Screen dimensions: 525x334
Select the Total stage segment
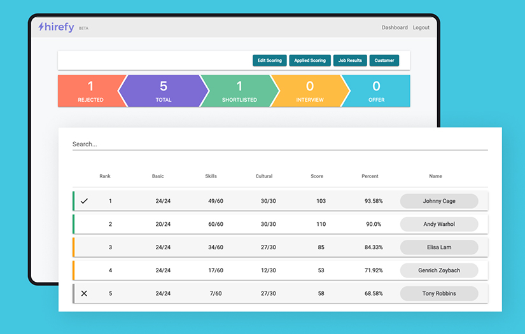click(x=164, y=91)
